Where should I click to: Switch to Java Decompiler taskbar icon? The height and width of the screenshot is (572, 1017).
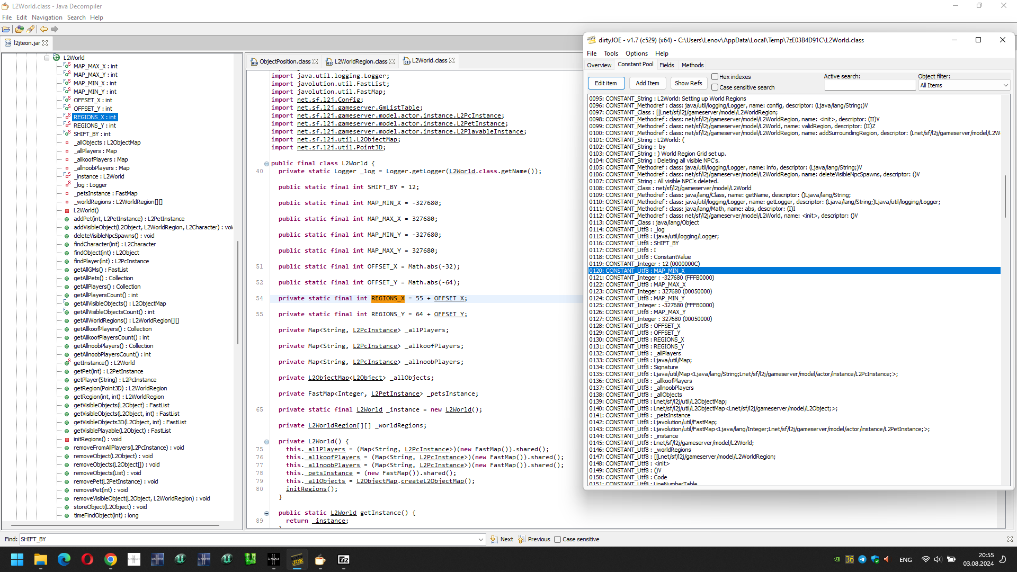tap(320, 559)
